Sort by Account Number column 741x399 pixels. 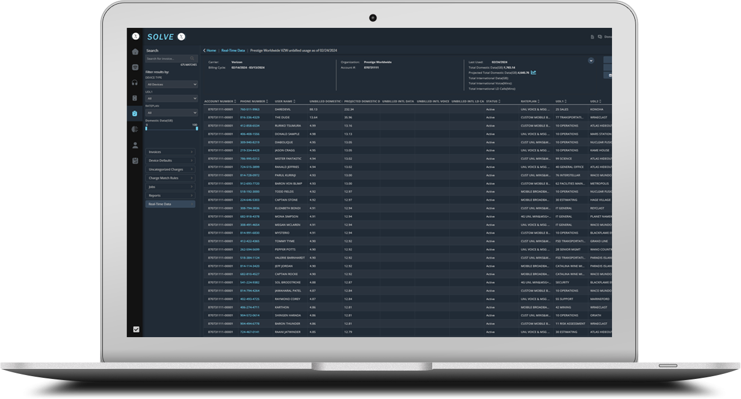tap(220, 101)
